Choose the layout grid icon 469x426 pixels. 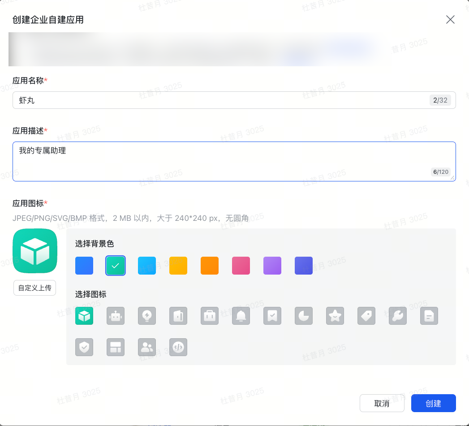pos(116,347)
